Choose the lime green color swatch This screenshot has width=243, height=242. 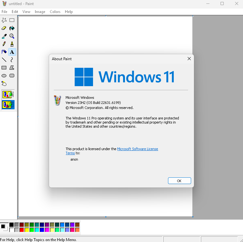[x=32, y=230]
